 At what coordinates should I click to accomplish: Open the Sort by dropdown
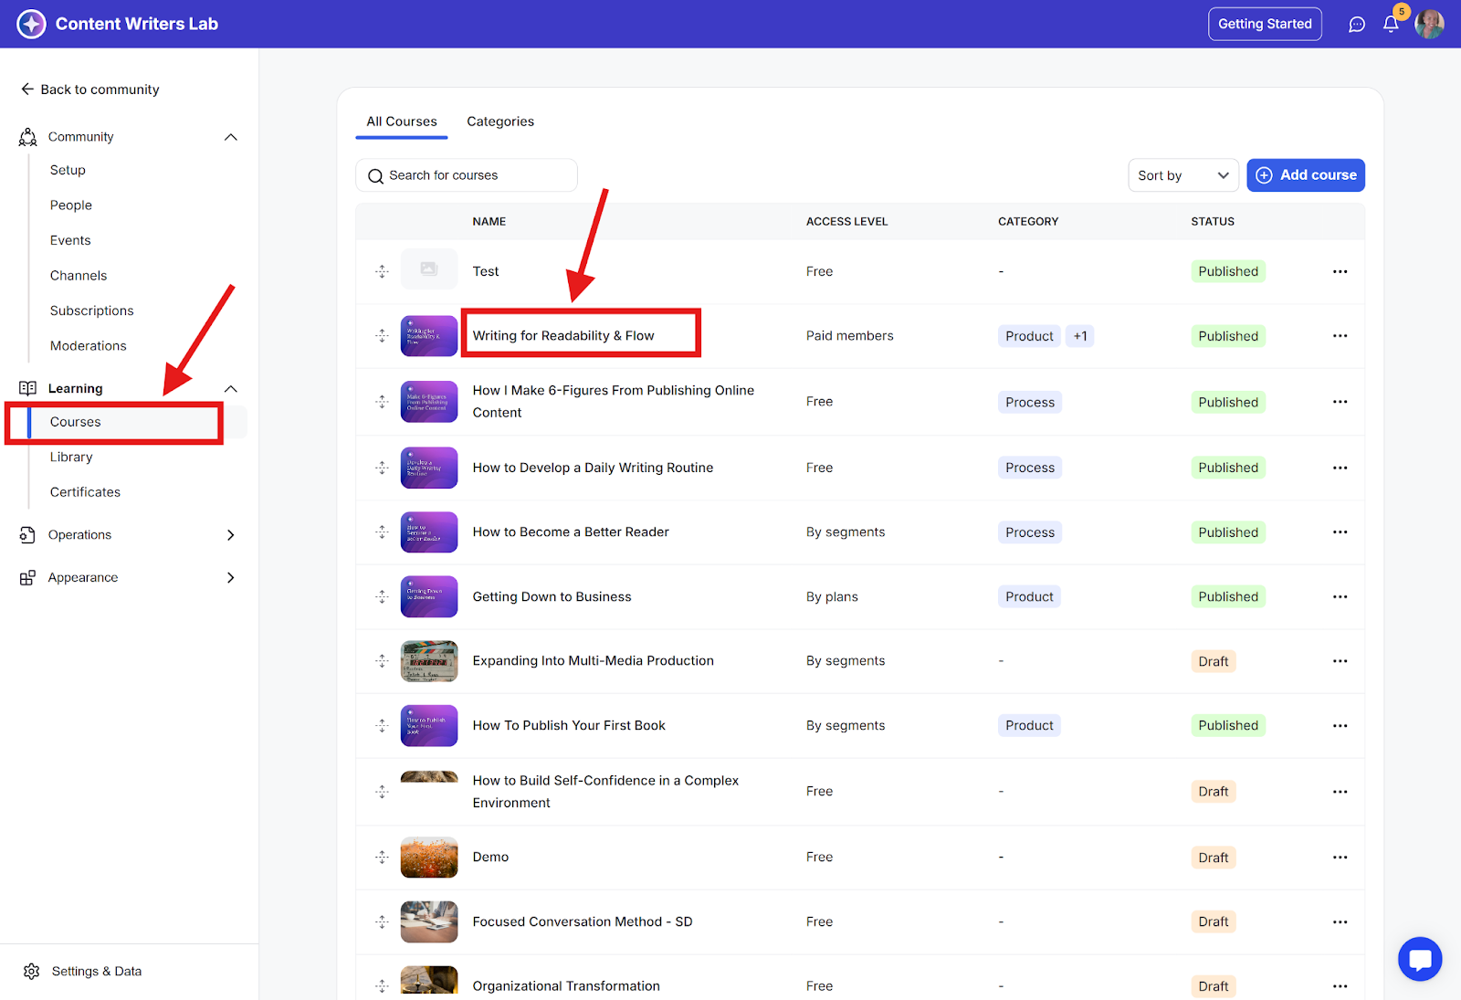[1182, 175]
